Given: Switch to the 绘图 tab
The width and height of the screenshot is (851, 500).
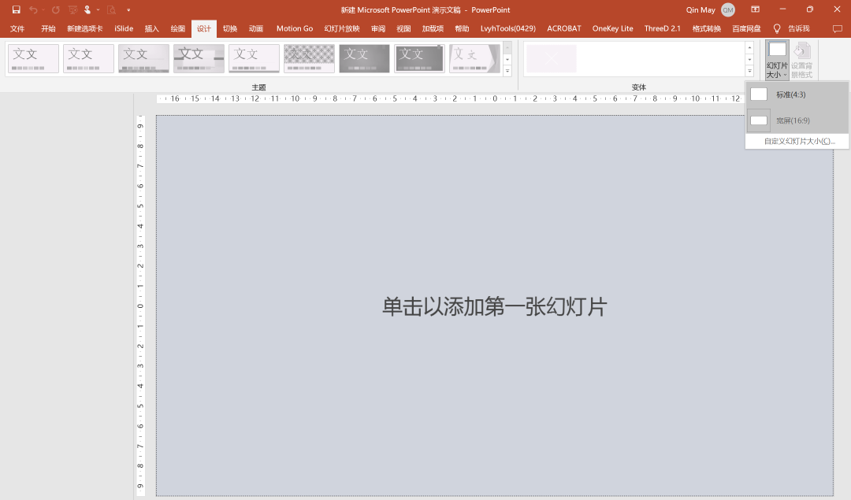Looking at the screenshot, I should pos(178,29).
